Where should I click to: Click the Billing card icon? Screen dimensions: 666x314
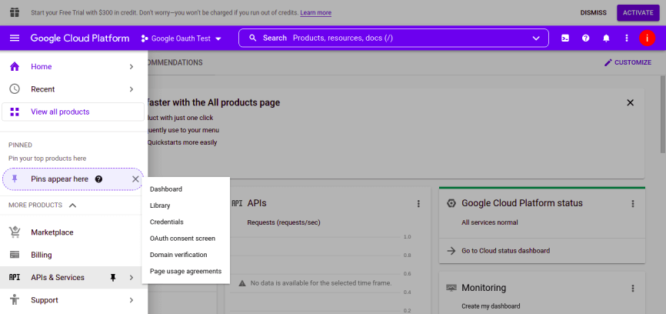15,255
